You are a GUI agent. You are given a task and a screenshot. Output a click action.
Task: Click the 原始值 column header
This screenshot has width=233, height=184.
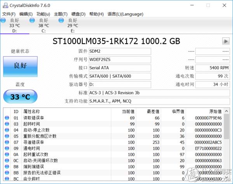pos(205,112)
